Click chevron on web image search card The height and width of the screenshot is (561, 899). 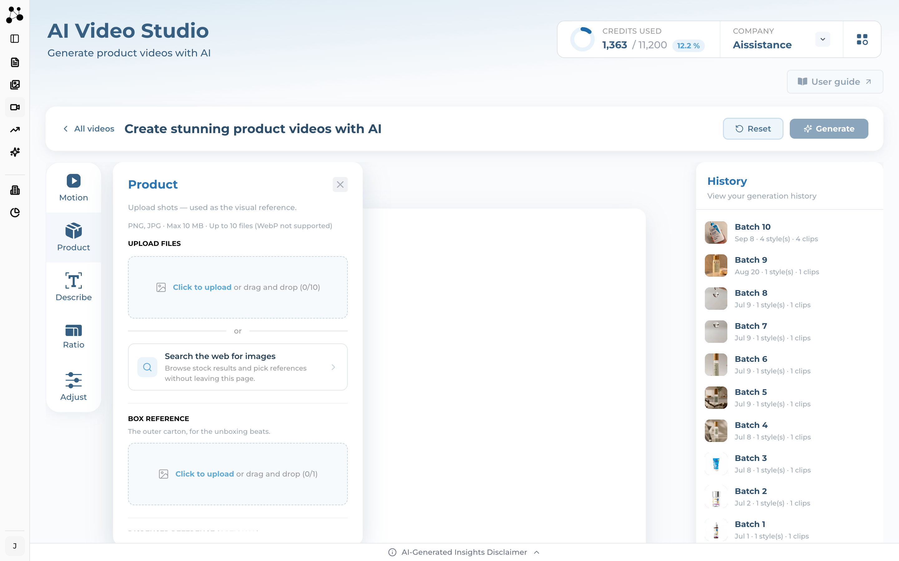click(x=333, y=367)
